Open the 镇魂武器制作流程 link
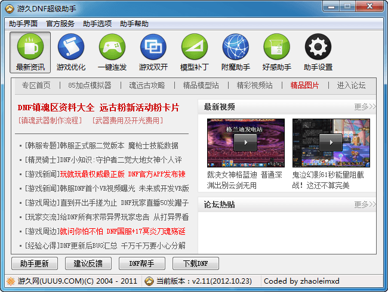 [x=50, y=120]
